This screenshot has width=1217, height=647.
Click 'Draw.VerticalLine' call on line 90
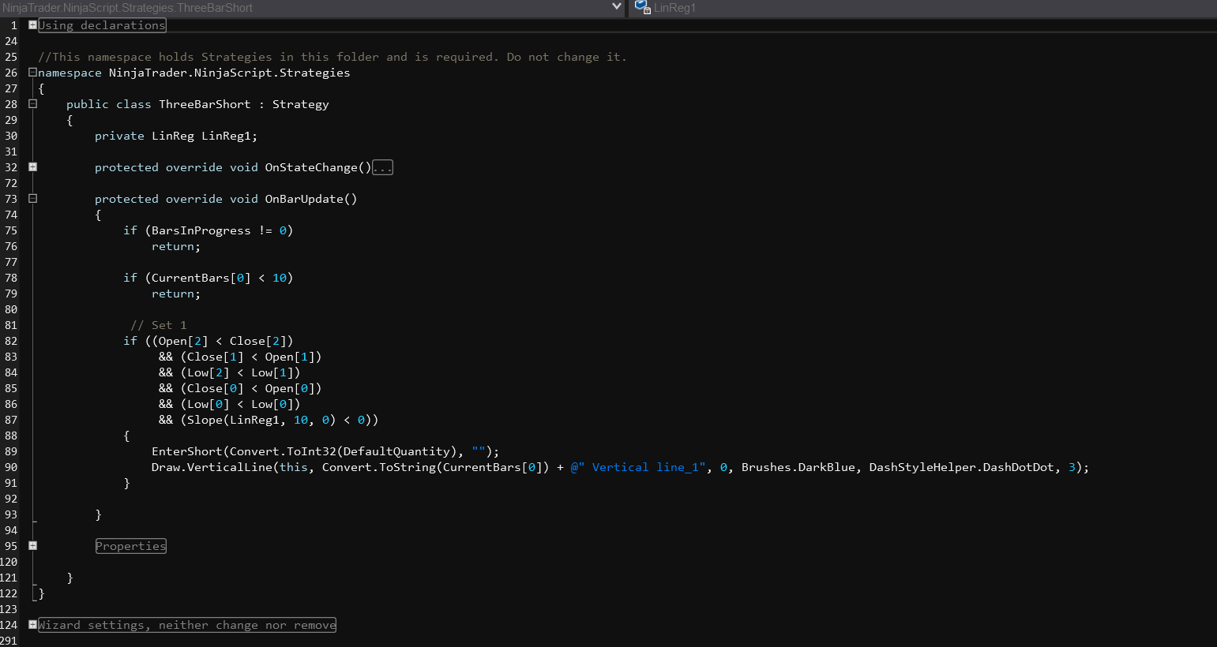pos(212,467)
